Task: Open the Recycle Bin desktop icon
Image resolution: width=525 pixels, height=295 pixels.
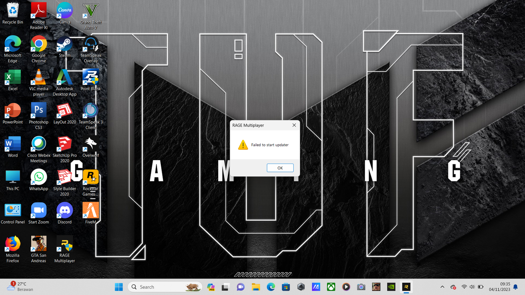Action: tap(13, 13)
